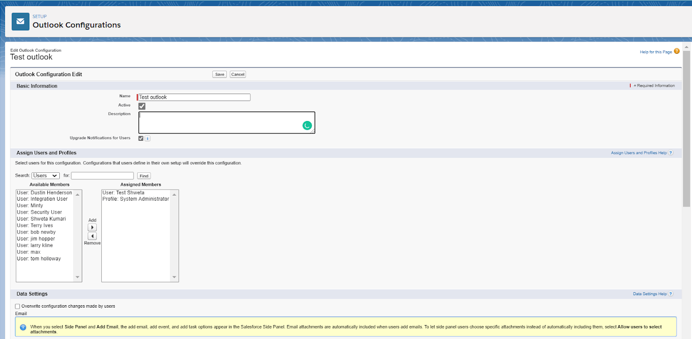
Task: Click the Add right-arrow button
Action: point(92,227)
